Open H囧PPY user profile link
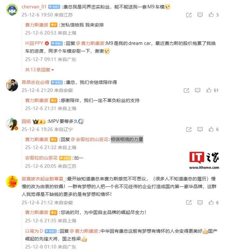This screenshot has height=252, width=225. [34, 43]
